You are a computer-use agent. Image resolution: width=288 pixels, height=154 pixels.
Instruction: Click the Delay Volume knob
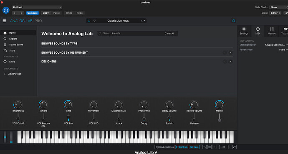[x=169, y=105]
